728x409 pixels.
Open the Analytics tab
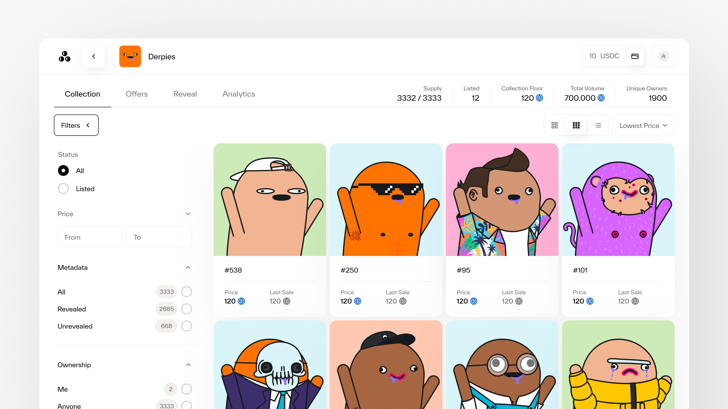239,94
